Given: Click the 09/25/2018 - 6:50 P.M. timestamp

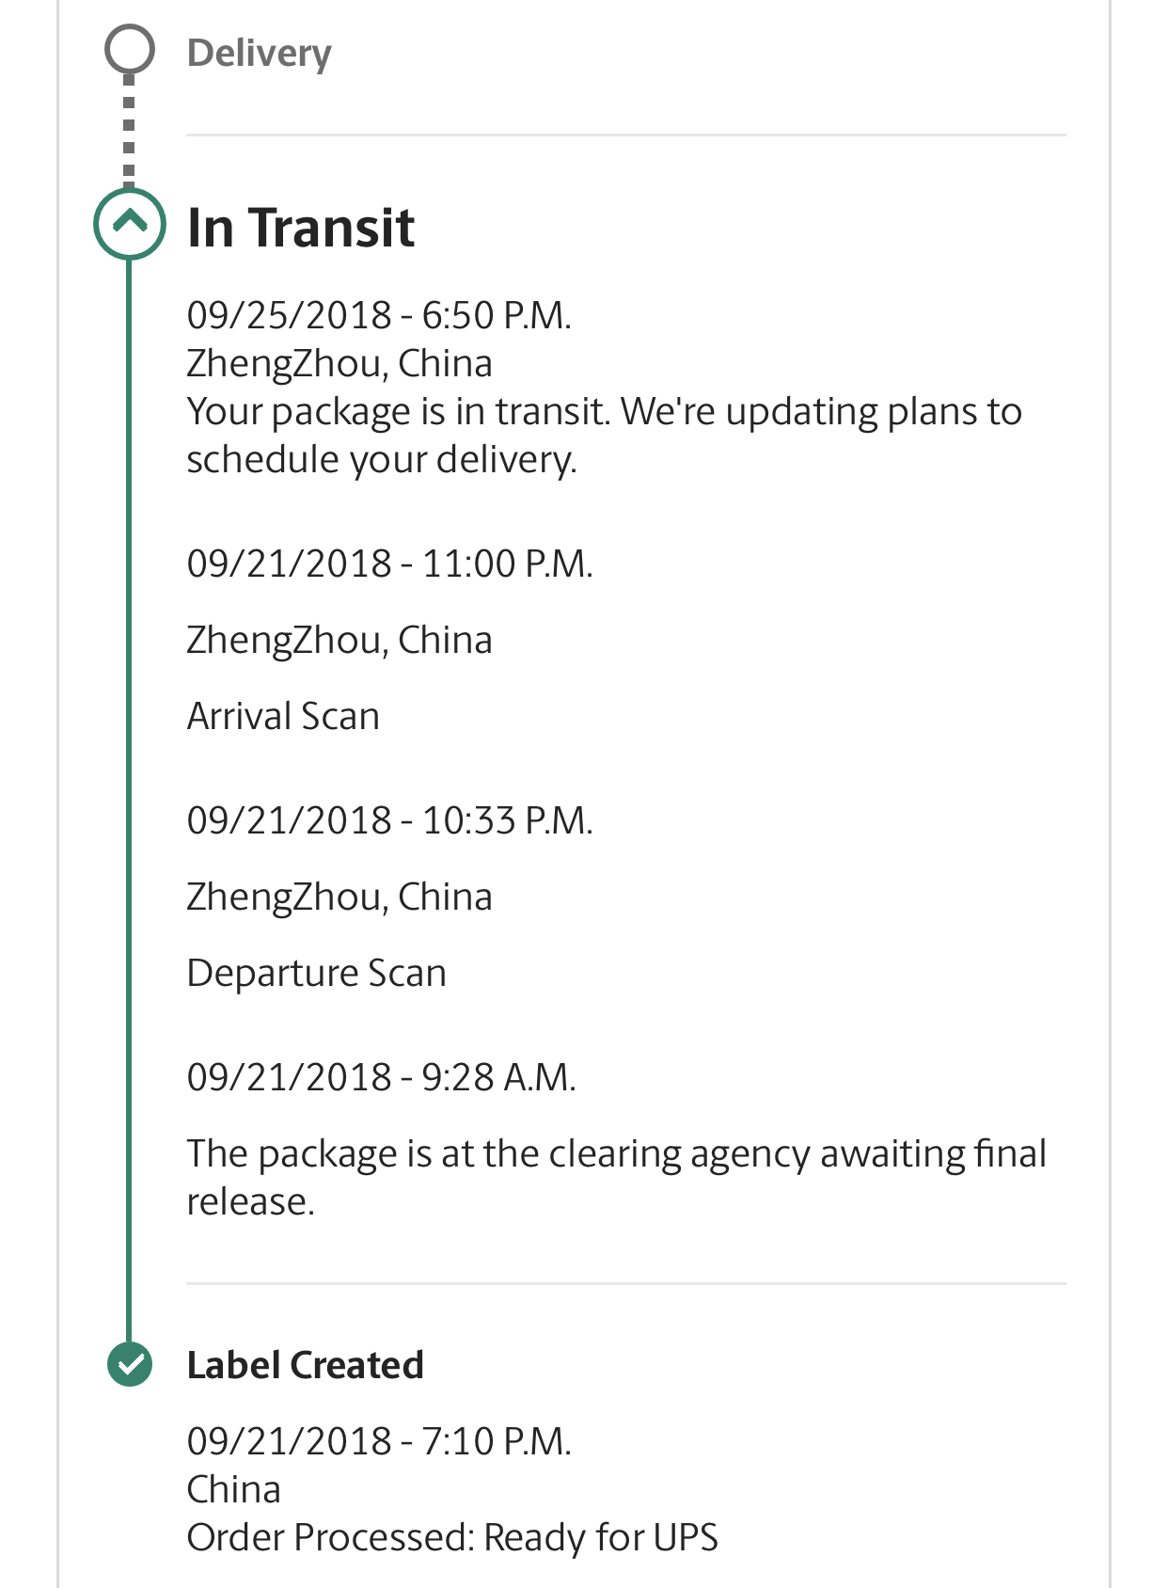Looking at the screenshot, I should click(x=379, y=315).
